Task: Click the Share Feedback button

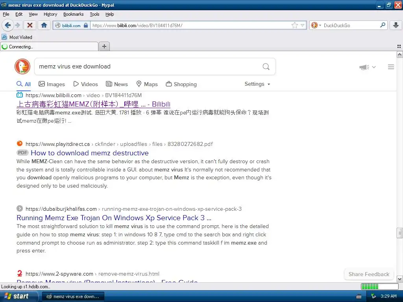Action: [x=369, y=274]
